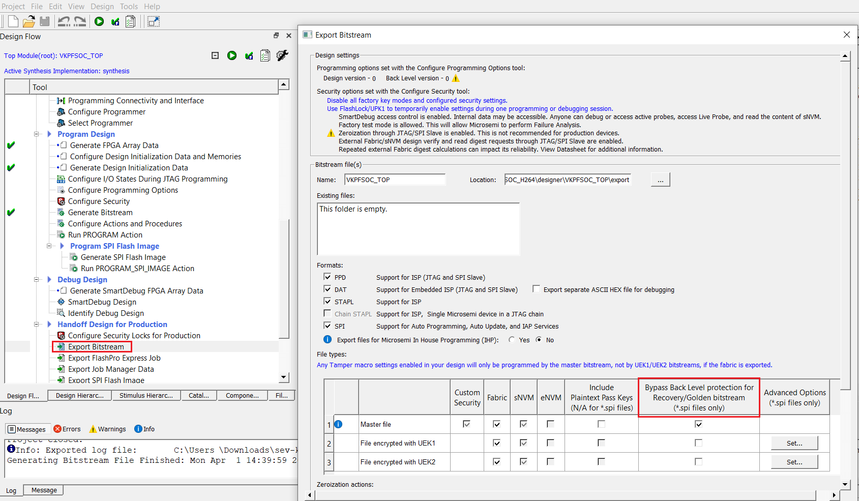
Task: Click Set... for the UEK1 encrypted file
Action: pos(794,444)
